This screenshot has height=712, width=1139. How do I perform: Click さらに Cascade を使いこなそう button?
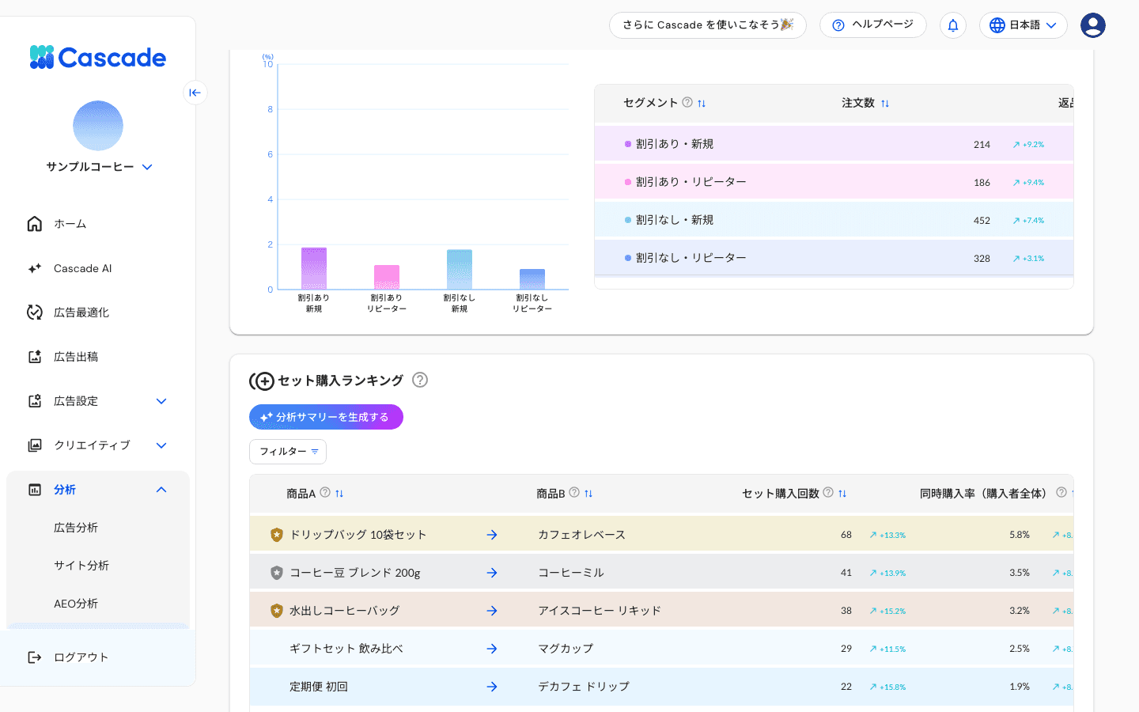(708, 25)
